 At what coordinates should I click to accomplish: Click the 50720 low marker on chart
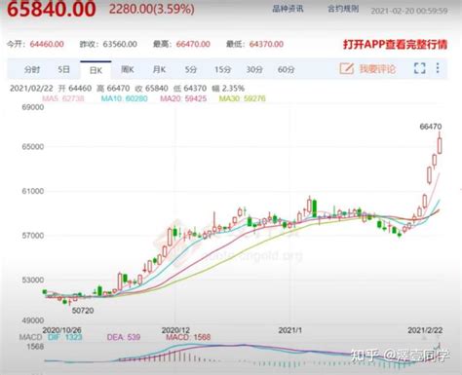coord(83,311)
